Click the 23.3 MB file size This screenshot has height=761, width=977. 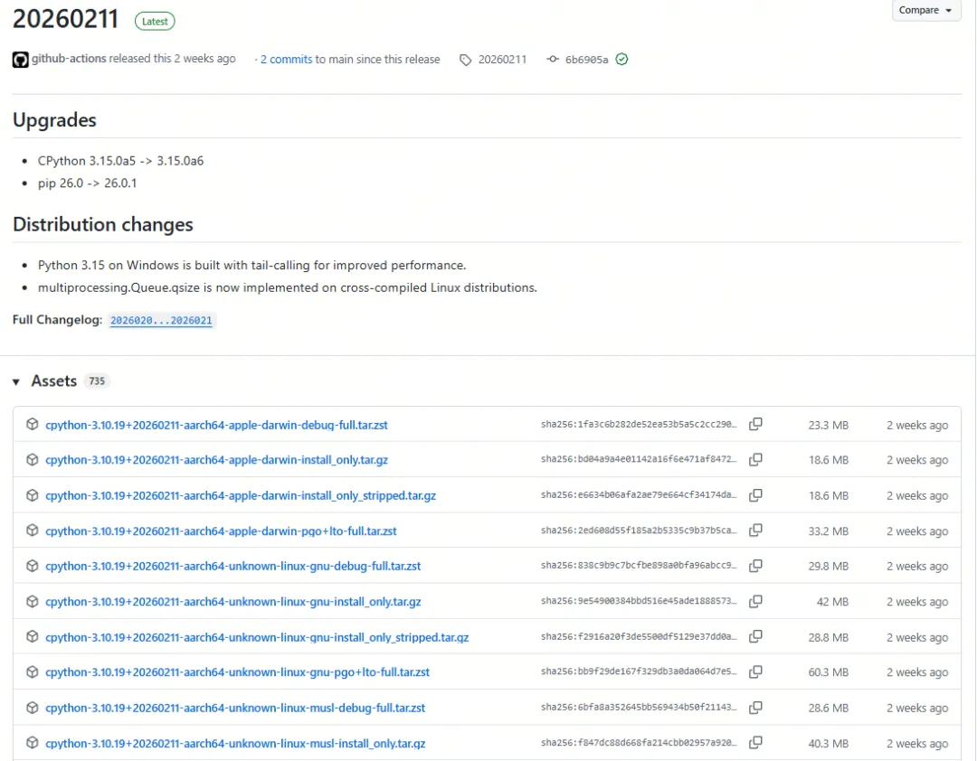828,426
